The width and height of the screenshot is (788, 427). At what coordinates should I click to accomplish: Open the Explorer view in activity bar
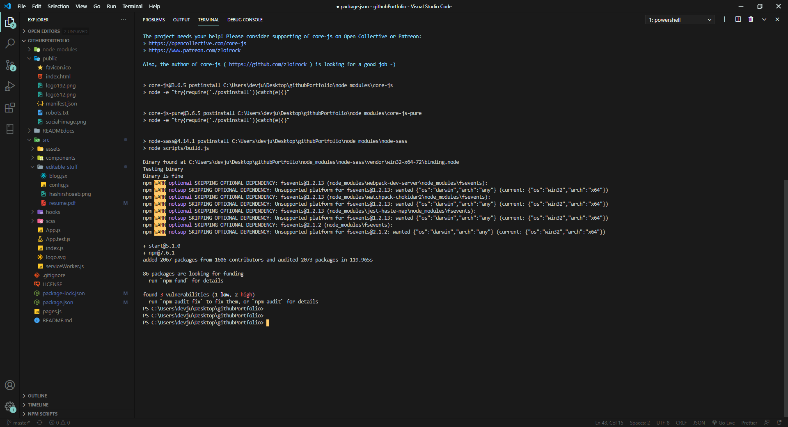point(10,23)
